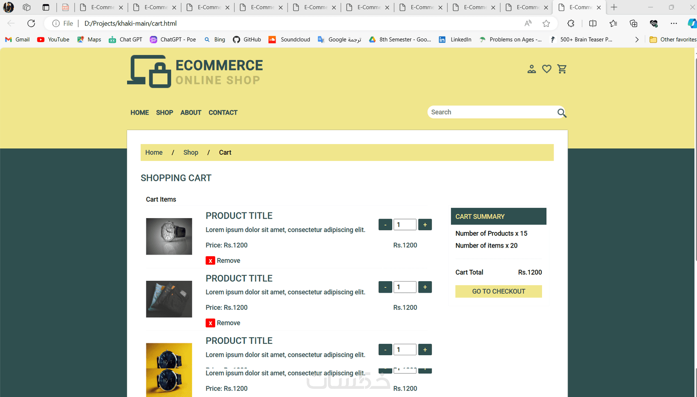Viewport: 697px width, 397px height.
Task: Open the Other favorites folder
Action: coord(673,40)
